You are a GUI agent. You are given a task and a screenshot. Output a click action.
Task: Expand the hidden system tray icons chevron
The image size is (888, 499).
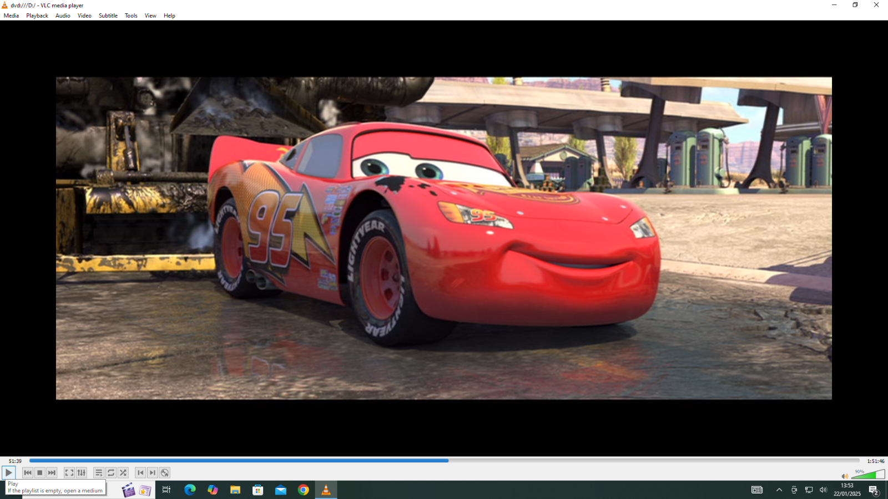(x=779, y=490)
